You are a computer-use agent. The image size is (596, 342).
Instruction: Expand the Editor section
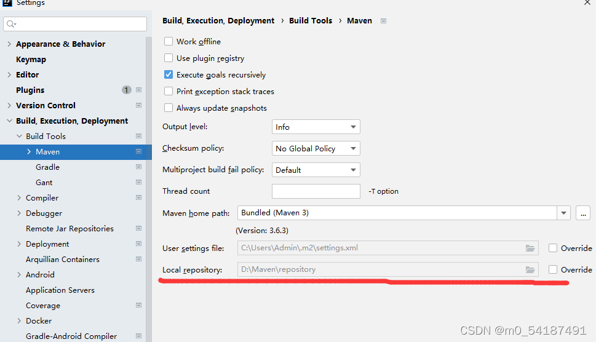(9, 75)
